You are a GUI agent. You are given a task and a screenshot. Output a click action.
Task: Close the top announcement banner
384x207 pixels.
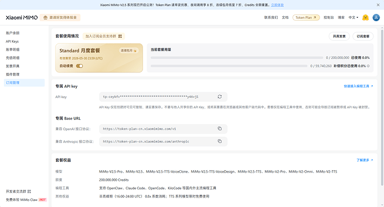pyautogui.click(x=378, y=5)
